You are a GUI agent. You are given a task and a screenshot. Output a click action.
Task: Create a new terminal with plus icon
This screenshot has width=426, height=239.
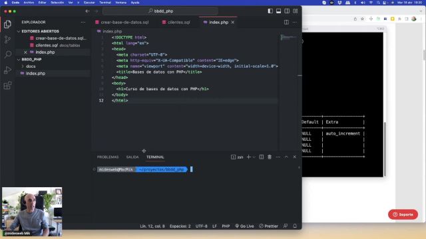click(x=248, y=157)
